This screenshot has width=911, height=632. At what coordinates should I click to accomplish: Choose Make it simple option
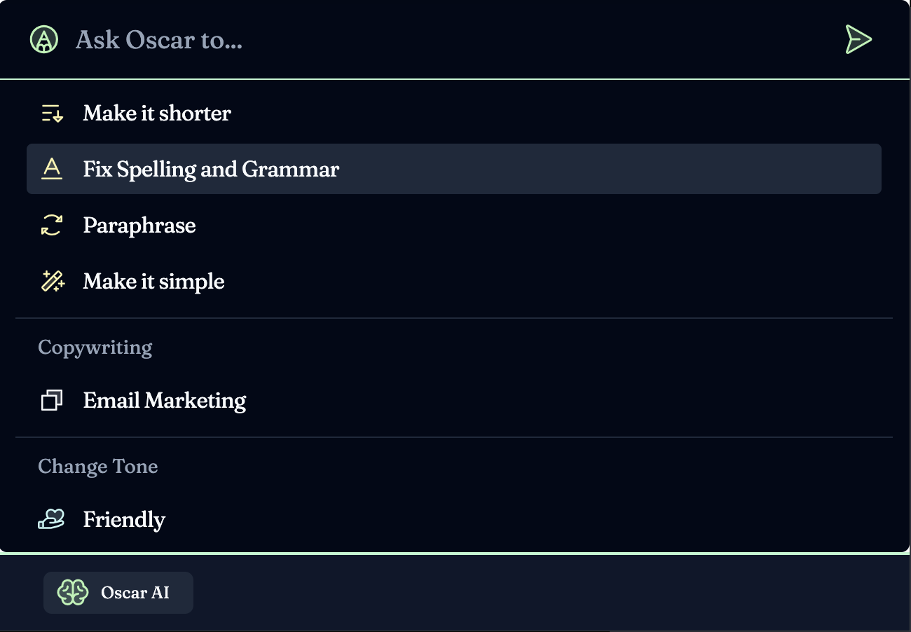coord(454,281)
